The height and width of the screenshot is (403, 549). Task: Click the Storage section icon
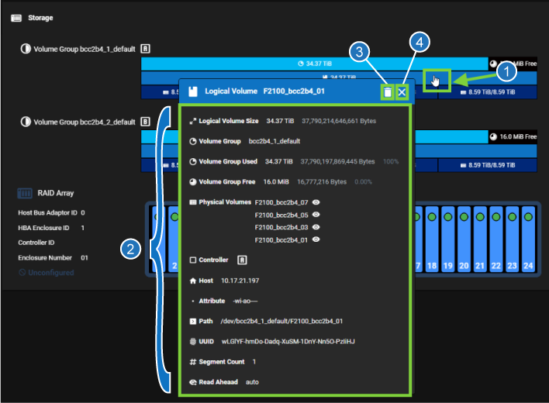click(x=16, y=17)
